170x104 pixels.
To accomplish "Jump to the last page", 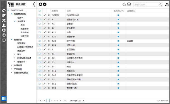I will [65, 101].
